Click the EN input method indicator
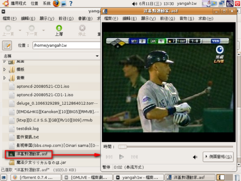 click(230, 4)
